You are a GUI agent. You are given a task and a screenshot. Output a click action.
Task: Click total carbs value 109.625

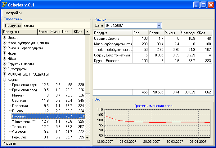coord(189,92)
